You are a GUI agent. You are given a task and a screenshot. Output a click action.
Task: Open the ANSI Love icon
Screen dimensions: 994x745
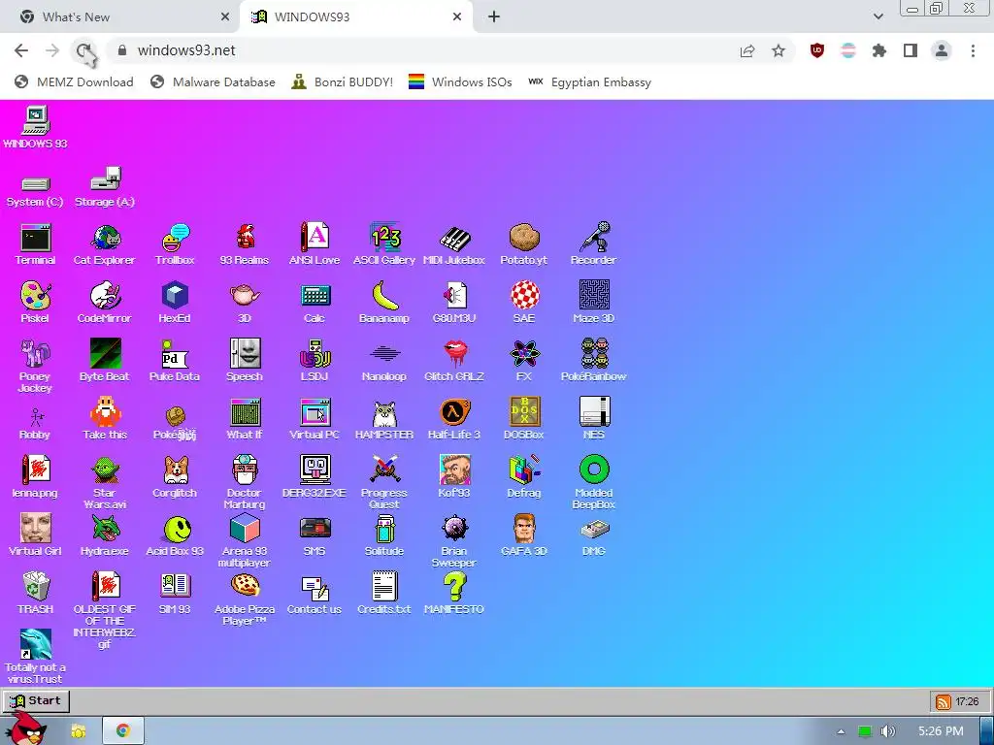click(x=315, y=243)
